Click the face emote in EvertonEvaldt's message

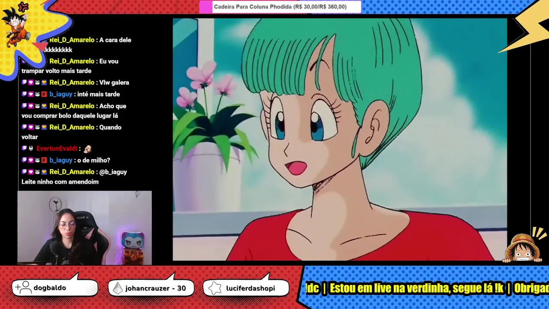point(87,148)
